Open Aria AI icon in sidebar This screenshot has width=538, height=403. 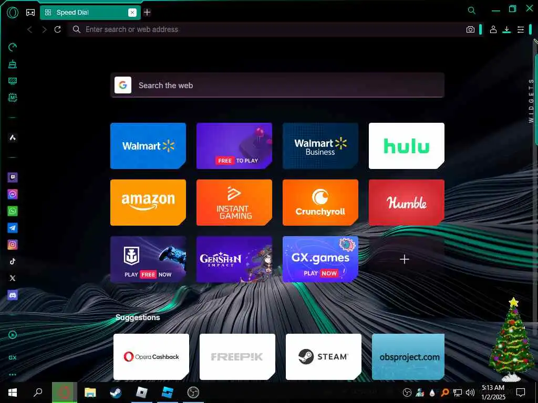(13, 138)
